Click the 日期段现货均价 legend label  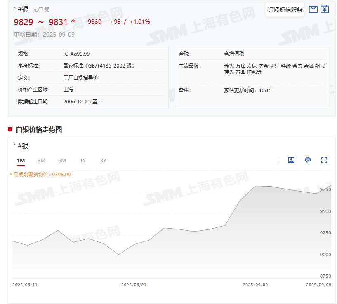[41, 175]
